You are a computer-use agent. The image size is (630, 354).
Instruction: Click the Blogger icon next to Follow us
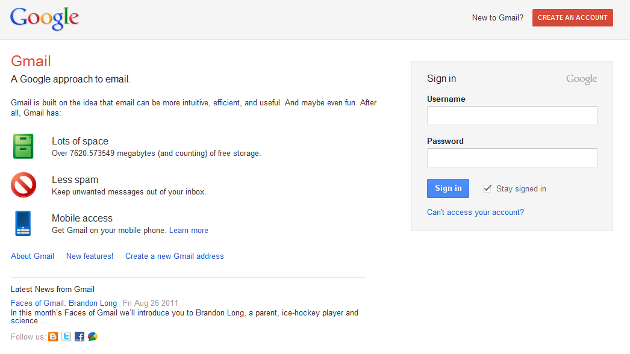53,337
